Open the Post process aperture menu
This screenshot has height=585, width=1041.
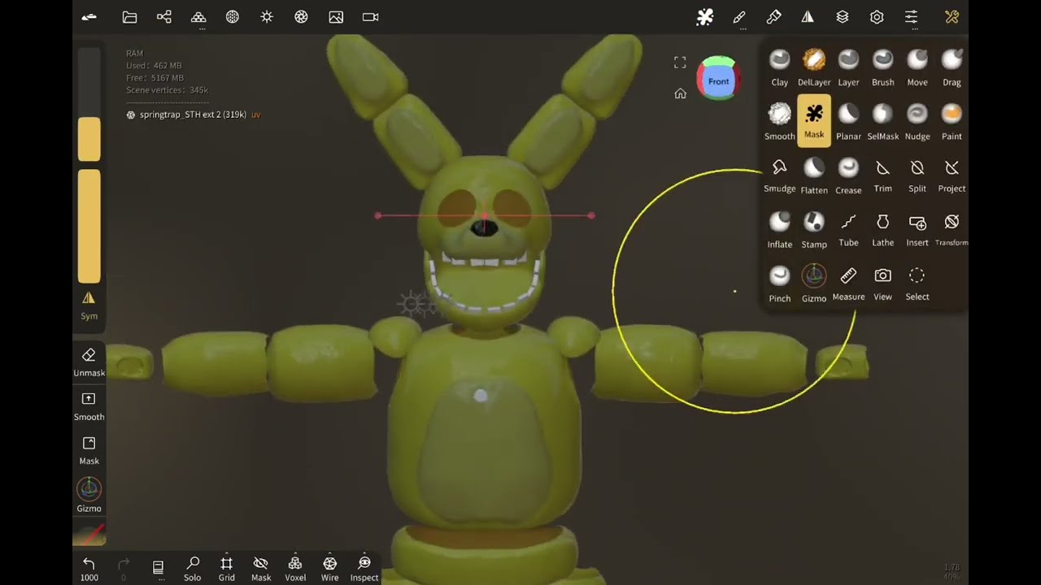click(x=301, y=17)
